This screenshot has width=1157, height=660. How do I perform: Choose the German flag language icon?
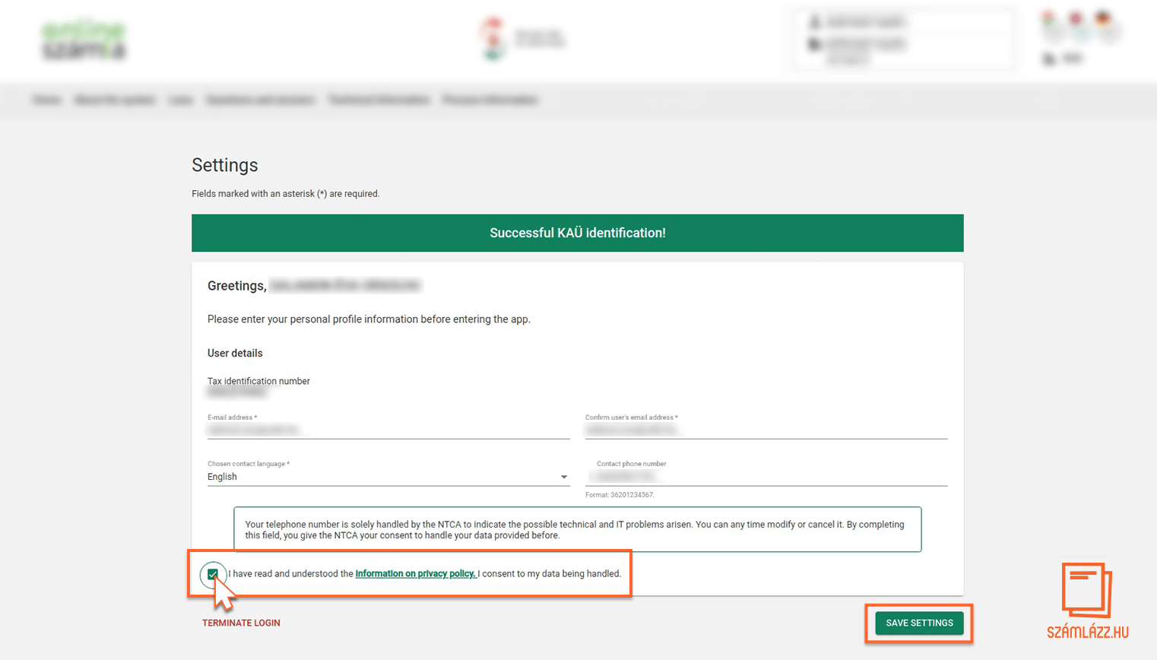click(1103, 19)
